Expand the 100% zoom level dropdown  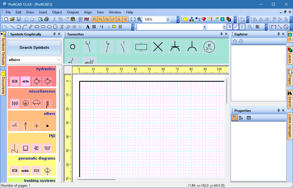168,19
